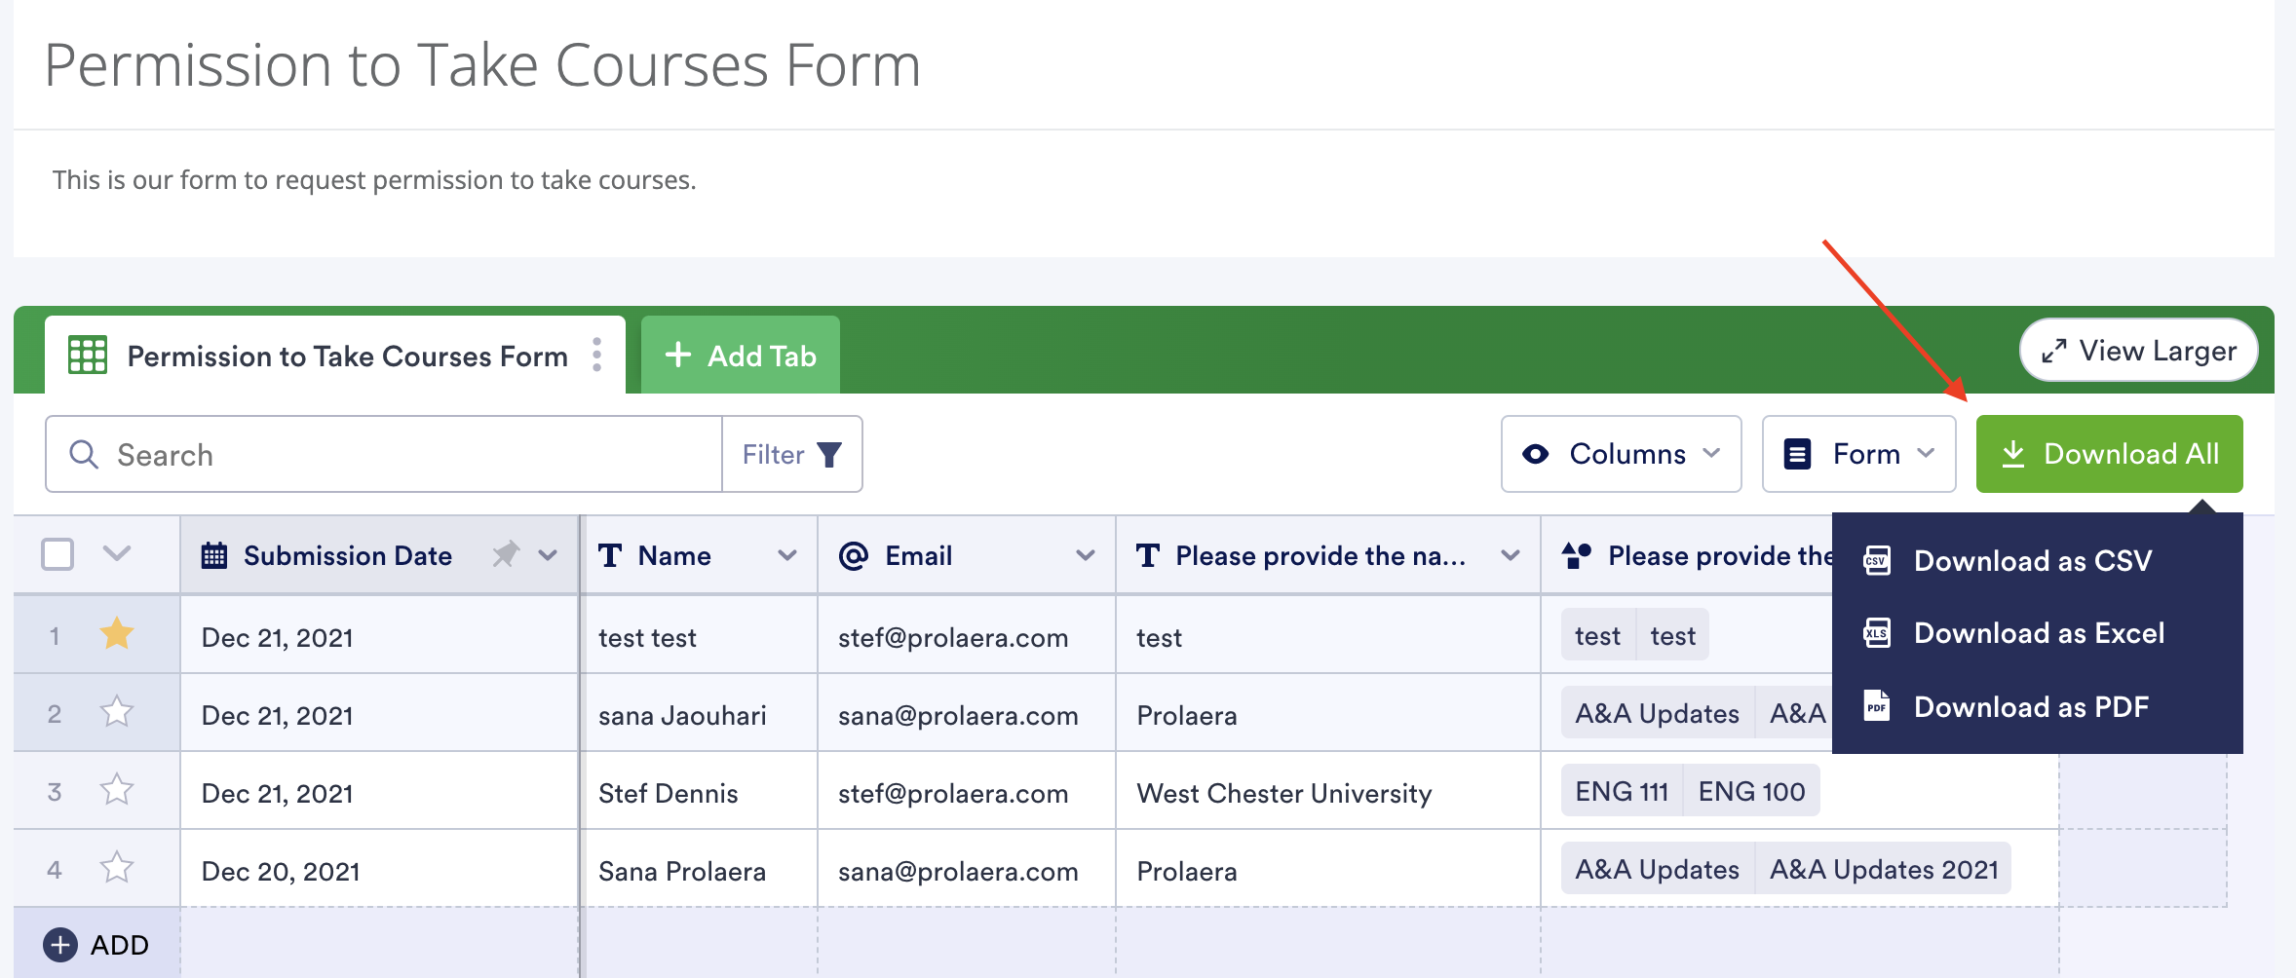Viewport: 2296px width, 978px height.
Task: Click the Download All button
Action: click(2110, 454)
